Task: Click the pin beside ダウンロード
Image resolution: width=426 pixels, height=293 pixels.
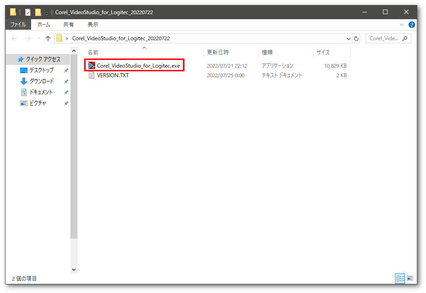Action: 66,81
